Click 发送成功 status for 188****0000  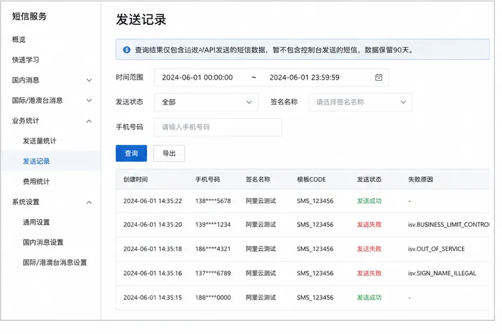point(369,297)
